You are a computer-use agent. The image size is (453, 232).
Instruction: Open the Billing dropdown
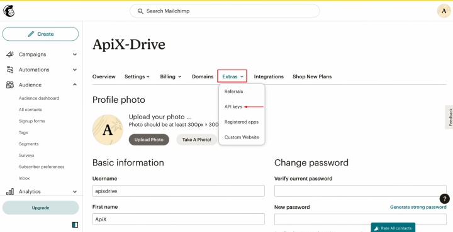[171, 76]
